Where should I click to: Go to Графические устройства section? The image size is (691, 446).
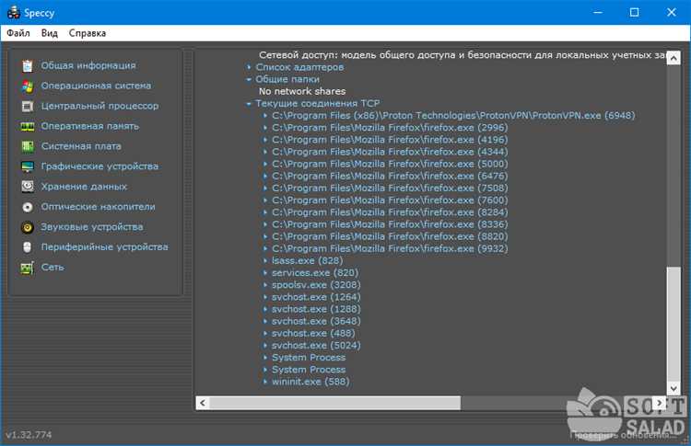pos(100,166)
